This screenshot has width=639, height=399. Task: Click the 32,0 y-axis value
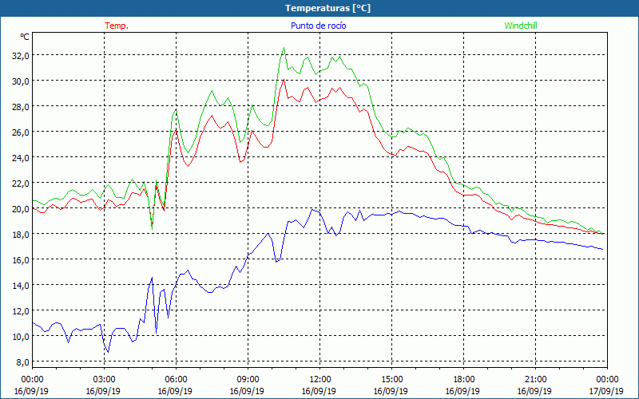(21, 55)
